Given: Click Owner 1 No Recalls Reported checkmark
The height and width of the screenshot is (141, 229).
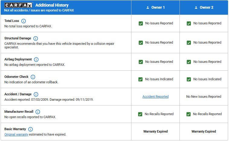Looking at the screenshot, I should (x=140, y=114).
